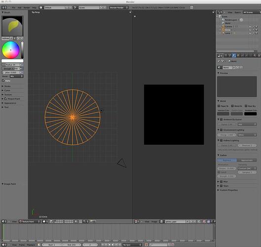
Task: Click the timeline End frame field
Action: (72, 245)
